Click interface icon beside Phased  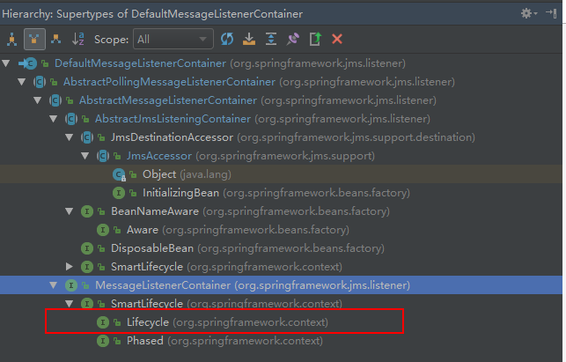click(x=103, y=341)
